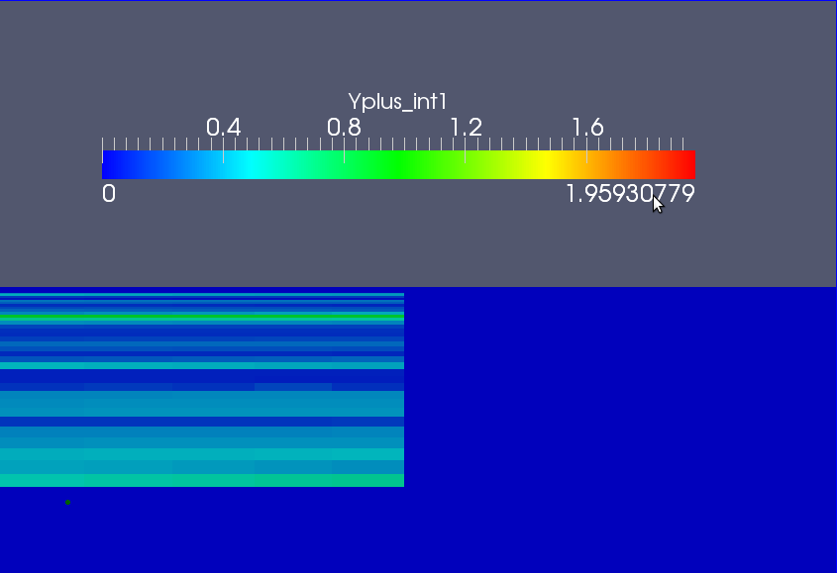
Task: Click the 1.6 tick label
Action: point(587,128)
